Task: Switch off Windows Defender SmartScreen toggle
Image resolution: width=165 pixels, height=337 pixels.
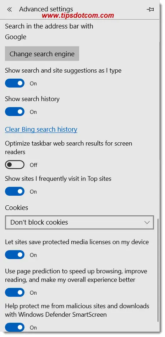Action: coord(15,327)
